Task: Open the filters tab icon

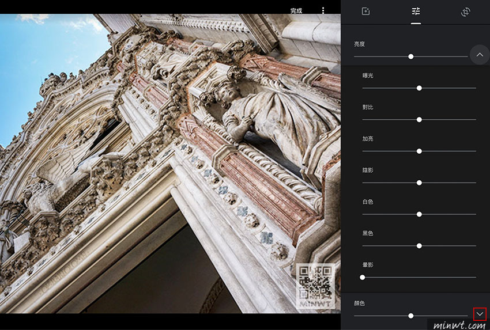Action: click(365, 12)
